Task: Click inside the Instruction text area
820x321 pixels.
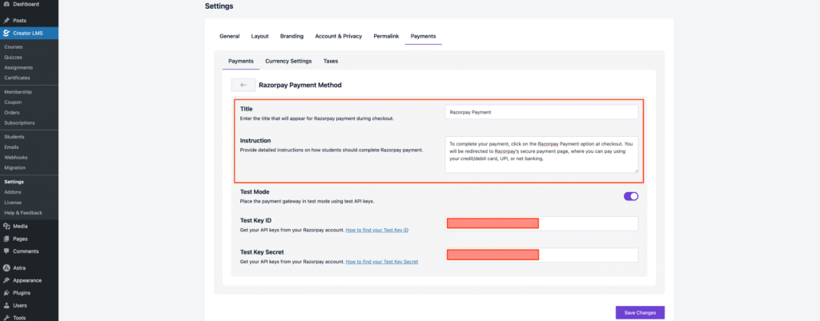Action: pos(541,151)
